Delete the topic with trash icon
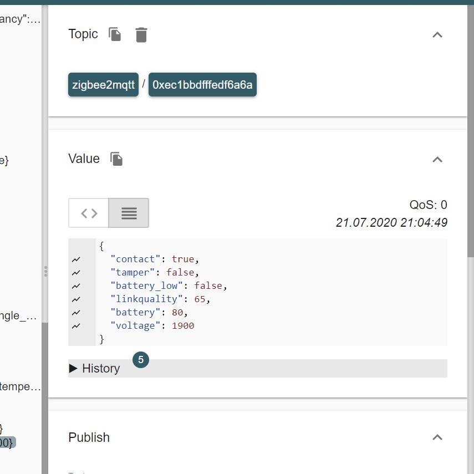The image size is (474, 474). (x=141, y=35)
